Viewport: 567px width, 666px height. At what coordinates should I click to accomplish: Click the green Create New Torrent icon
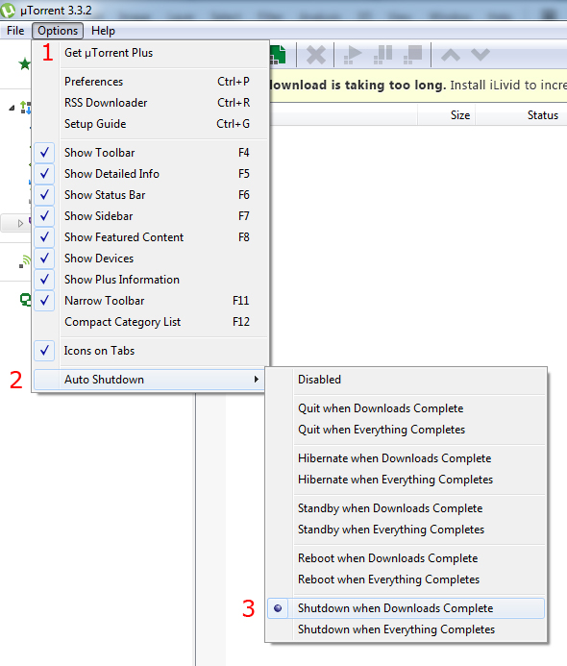point(278,55)
